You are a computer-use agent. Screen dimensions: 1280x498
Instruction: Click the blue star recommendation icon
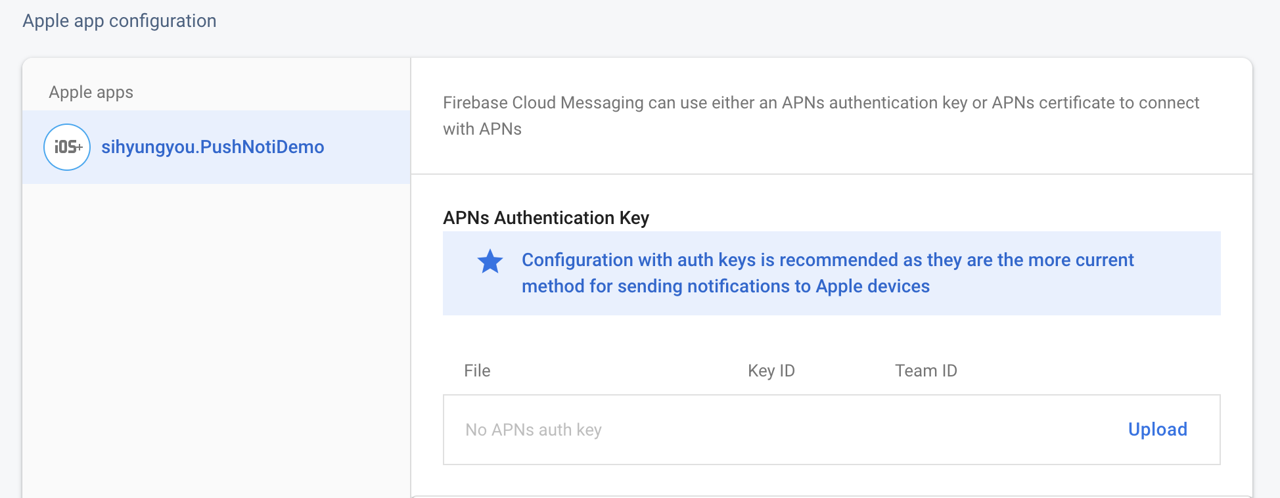(490, 261)
